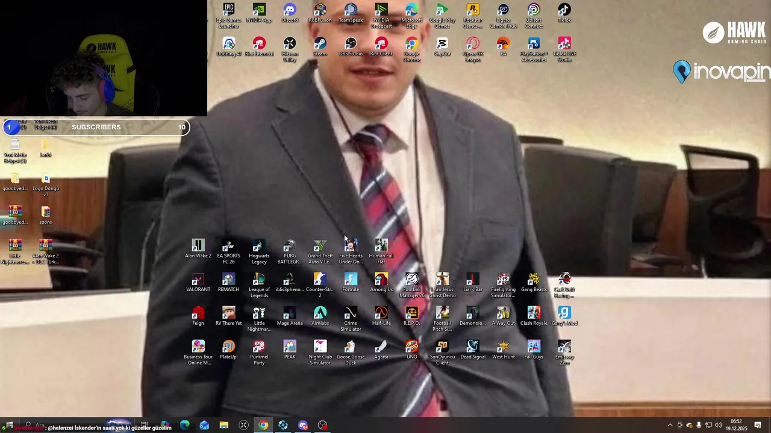Open the RGBFusion shortcut
Screen dimensions: 771x433
pos(320,13)
